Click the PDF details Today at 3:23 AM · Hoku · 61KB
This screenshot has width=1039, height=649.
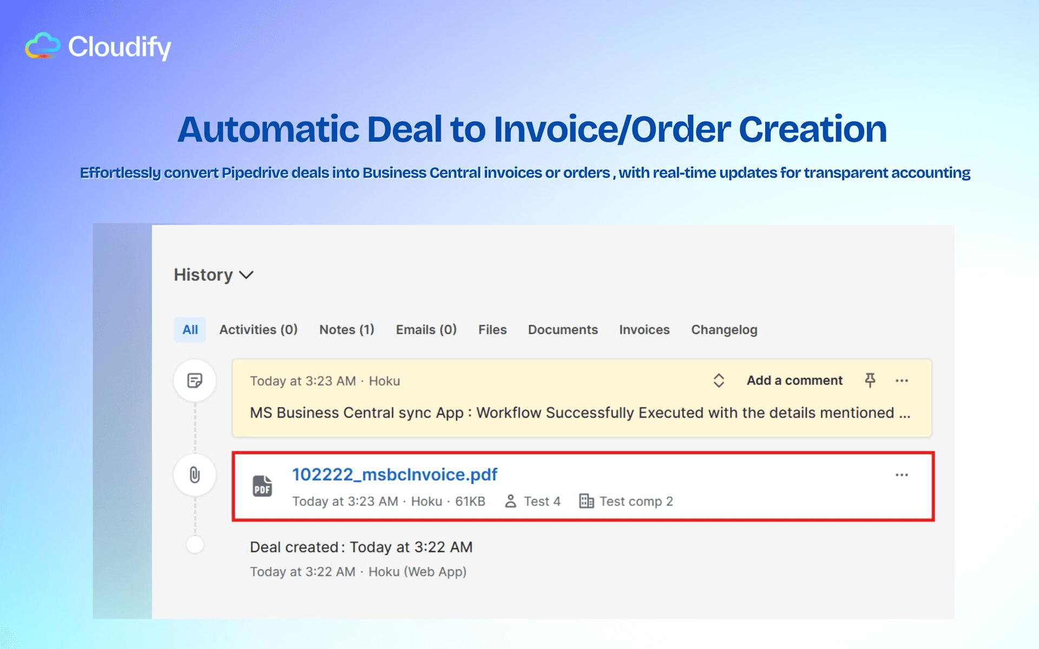[389, 501]
